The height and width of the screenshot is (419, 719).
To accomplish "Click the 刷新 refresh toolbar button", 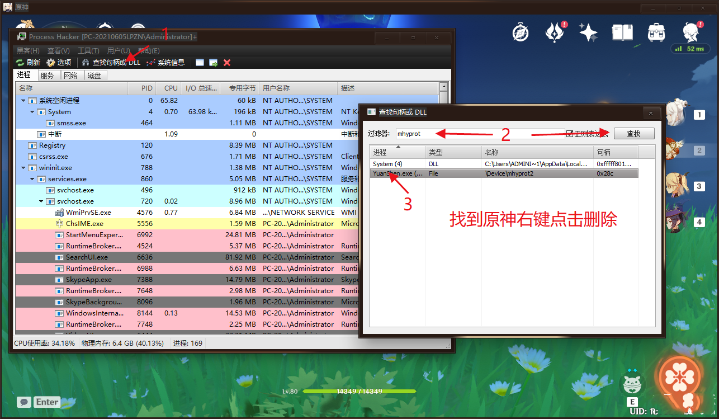I will [28, 63].
